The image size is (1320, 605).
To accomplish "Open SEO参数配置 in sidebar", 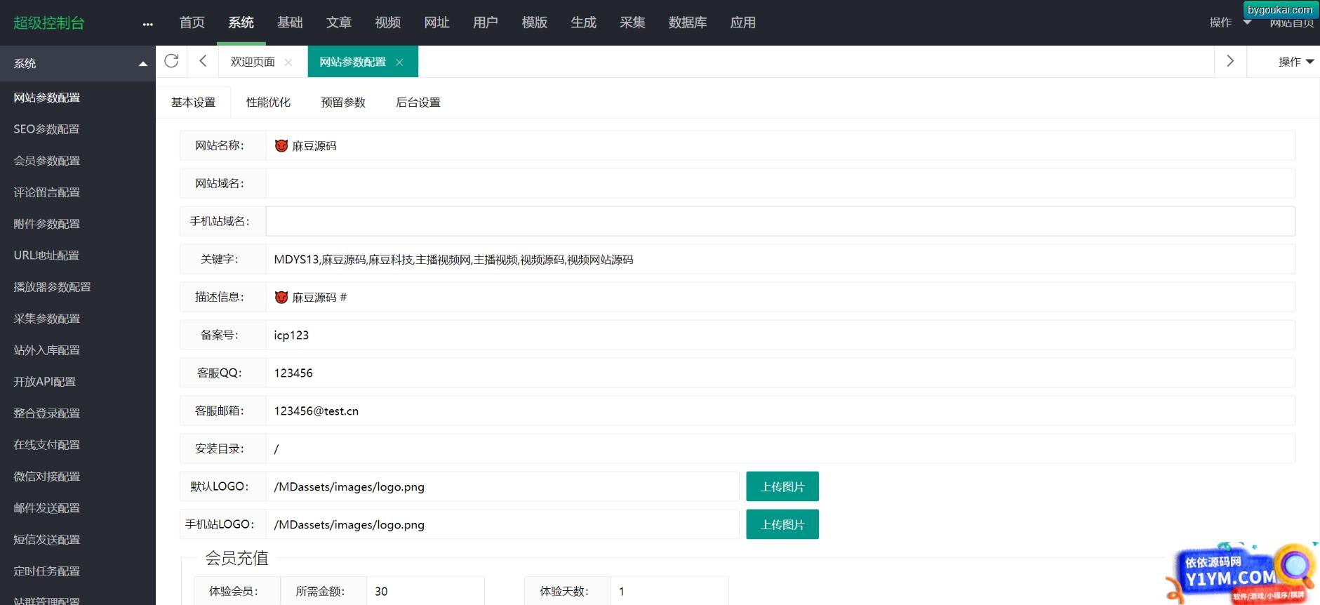I will (47, 129).
